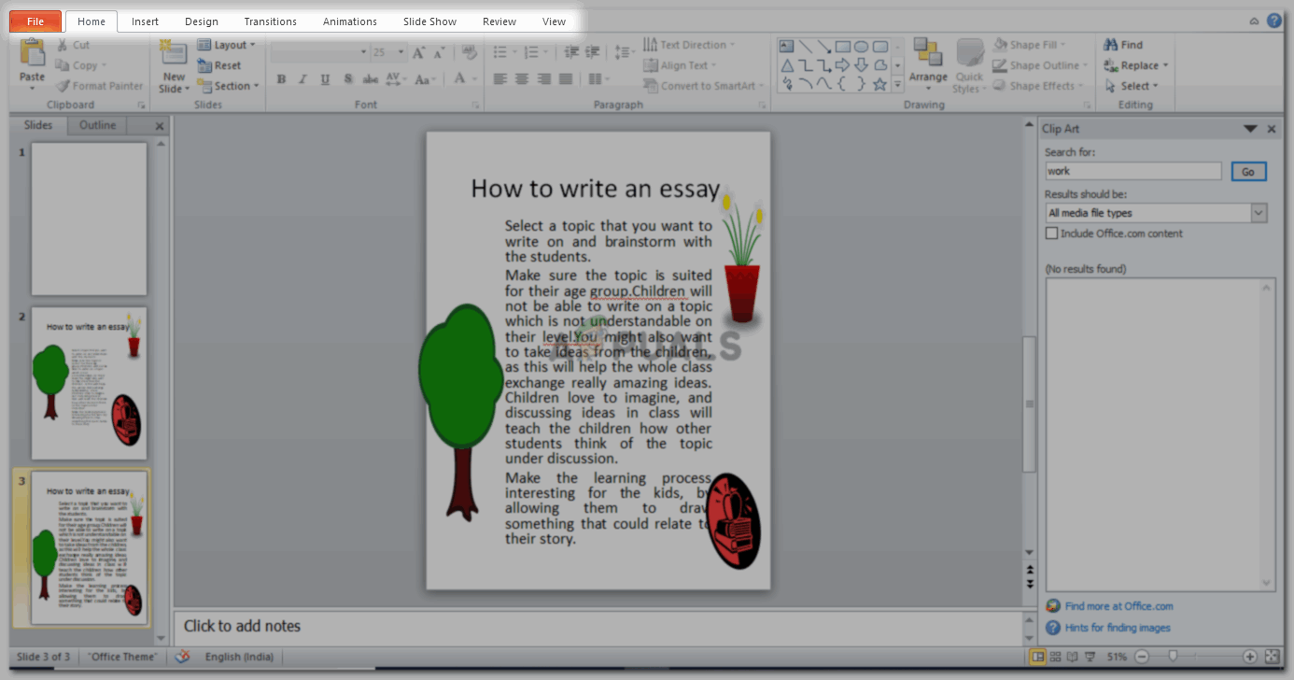
Task: Apply Bold formatting in Font group
Action: click(x=281, y=79)
